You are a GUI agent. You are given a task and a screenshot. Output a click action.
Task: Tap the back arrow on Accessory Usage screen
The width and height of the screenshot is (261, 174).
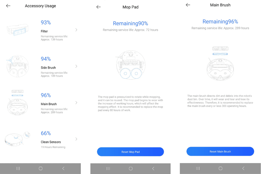[8, 6]
